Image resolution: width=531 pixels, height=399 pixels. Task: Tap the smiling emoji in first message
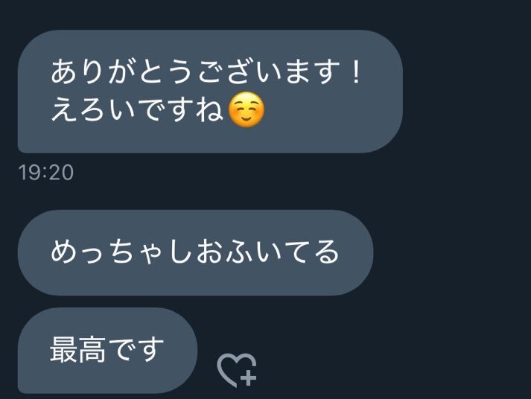[247, 109]
